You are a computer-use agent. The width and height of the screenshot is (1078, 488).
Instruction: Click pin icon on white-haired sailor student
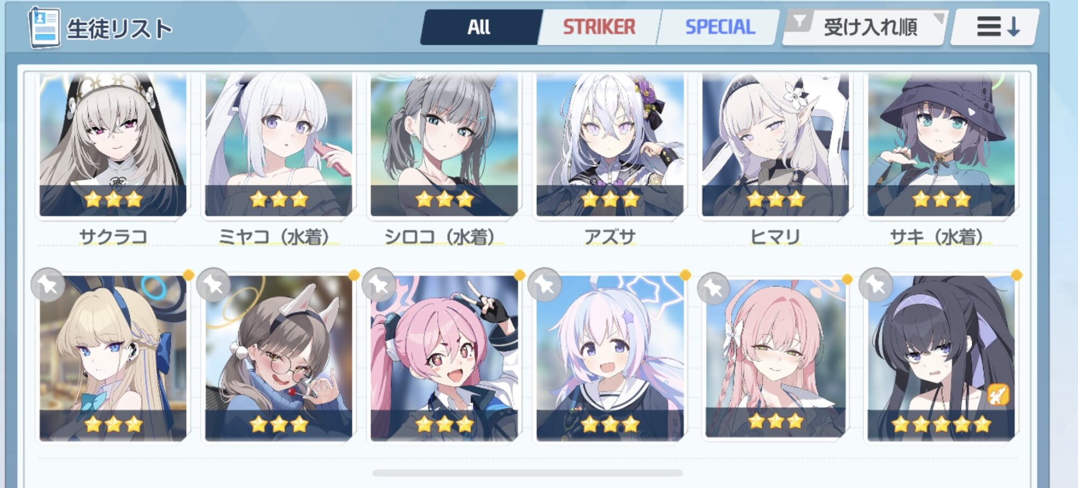point(545,284)
